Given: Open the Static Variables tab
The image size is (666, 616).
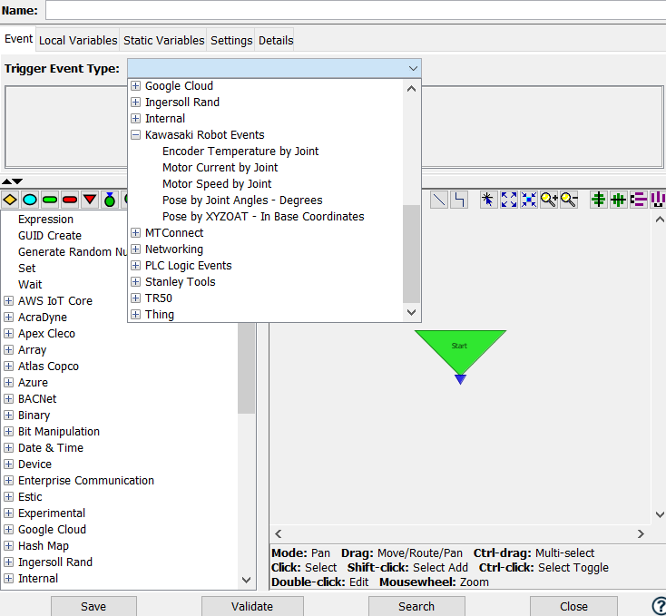Looking at the screenshot, I should click(163, 40).
